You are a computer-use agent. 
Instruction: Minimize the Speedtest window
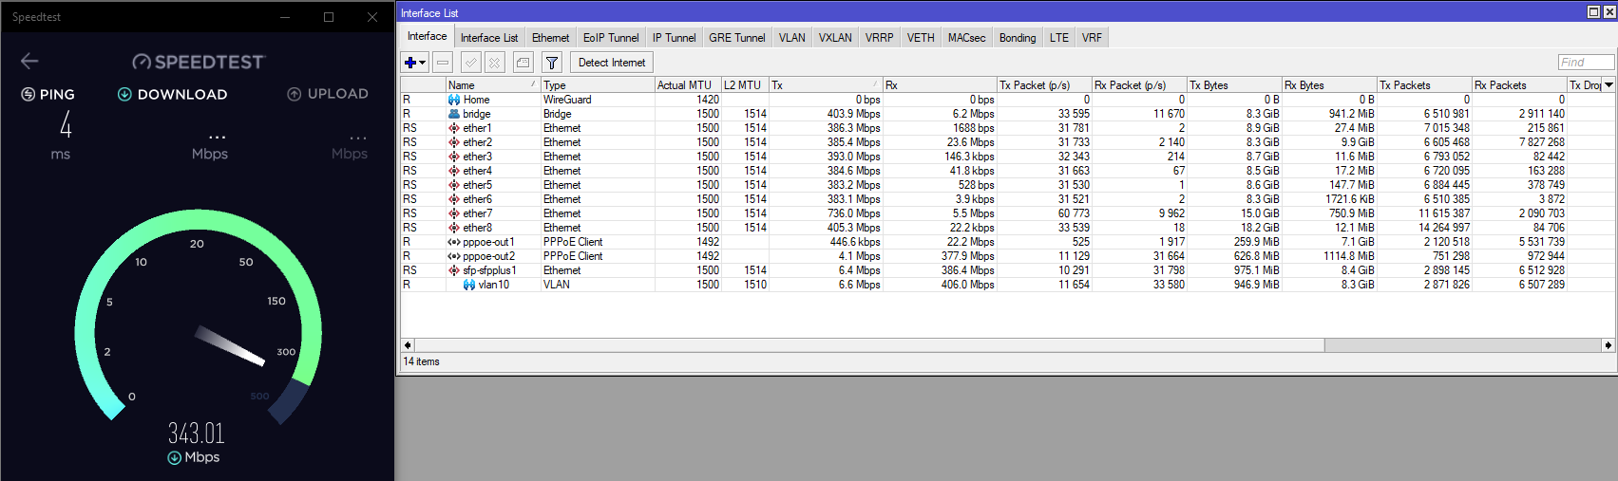tap(286, 17)
